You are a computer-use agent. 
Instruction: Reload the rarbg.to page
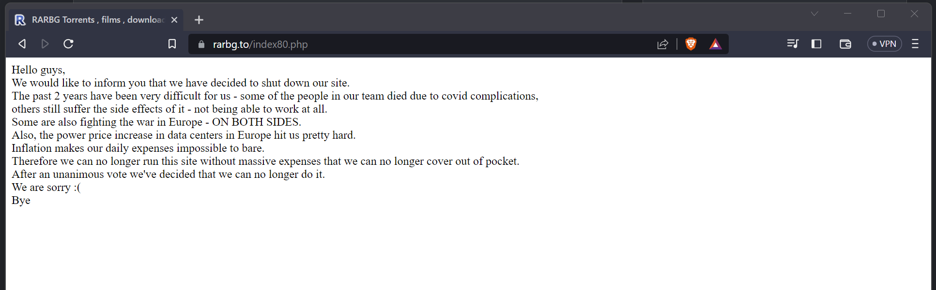68,44
